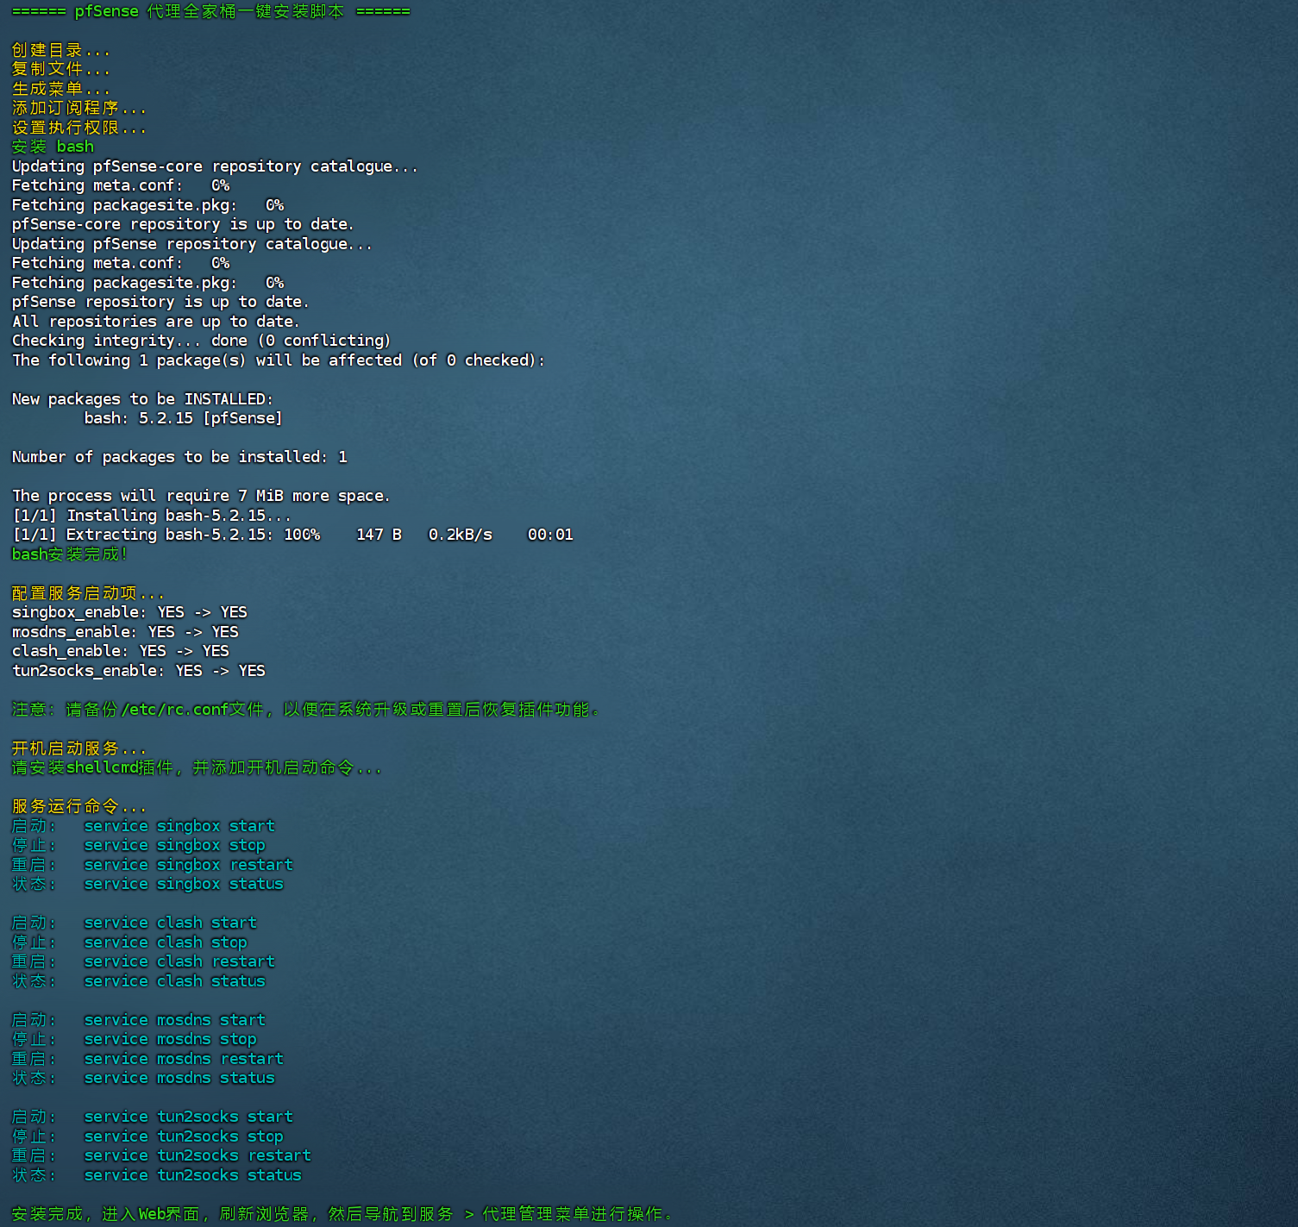Image resolution: width=1298 pixels, height=1227 pixels.
Task: Click the 'service mosdns stop' command
Action: [x=170, y=1039]
